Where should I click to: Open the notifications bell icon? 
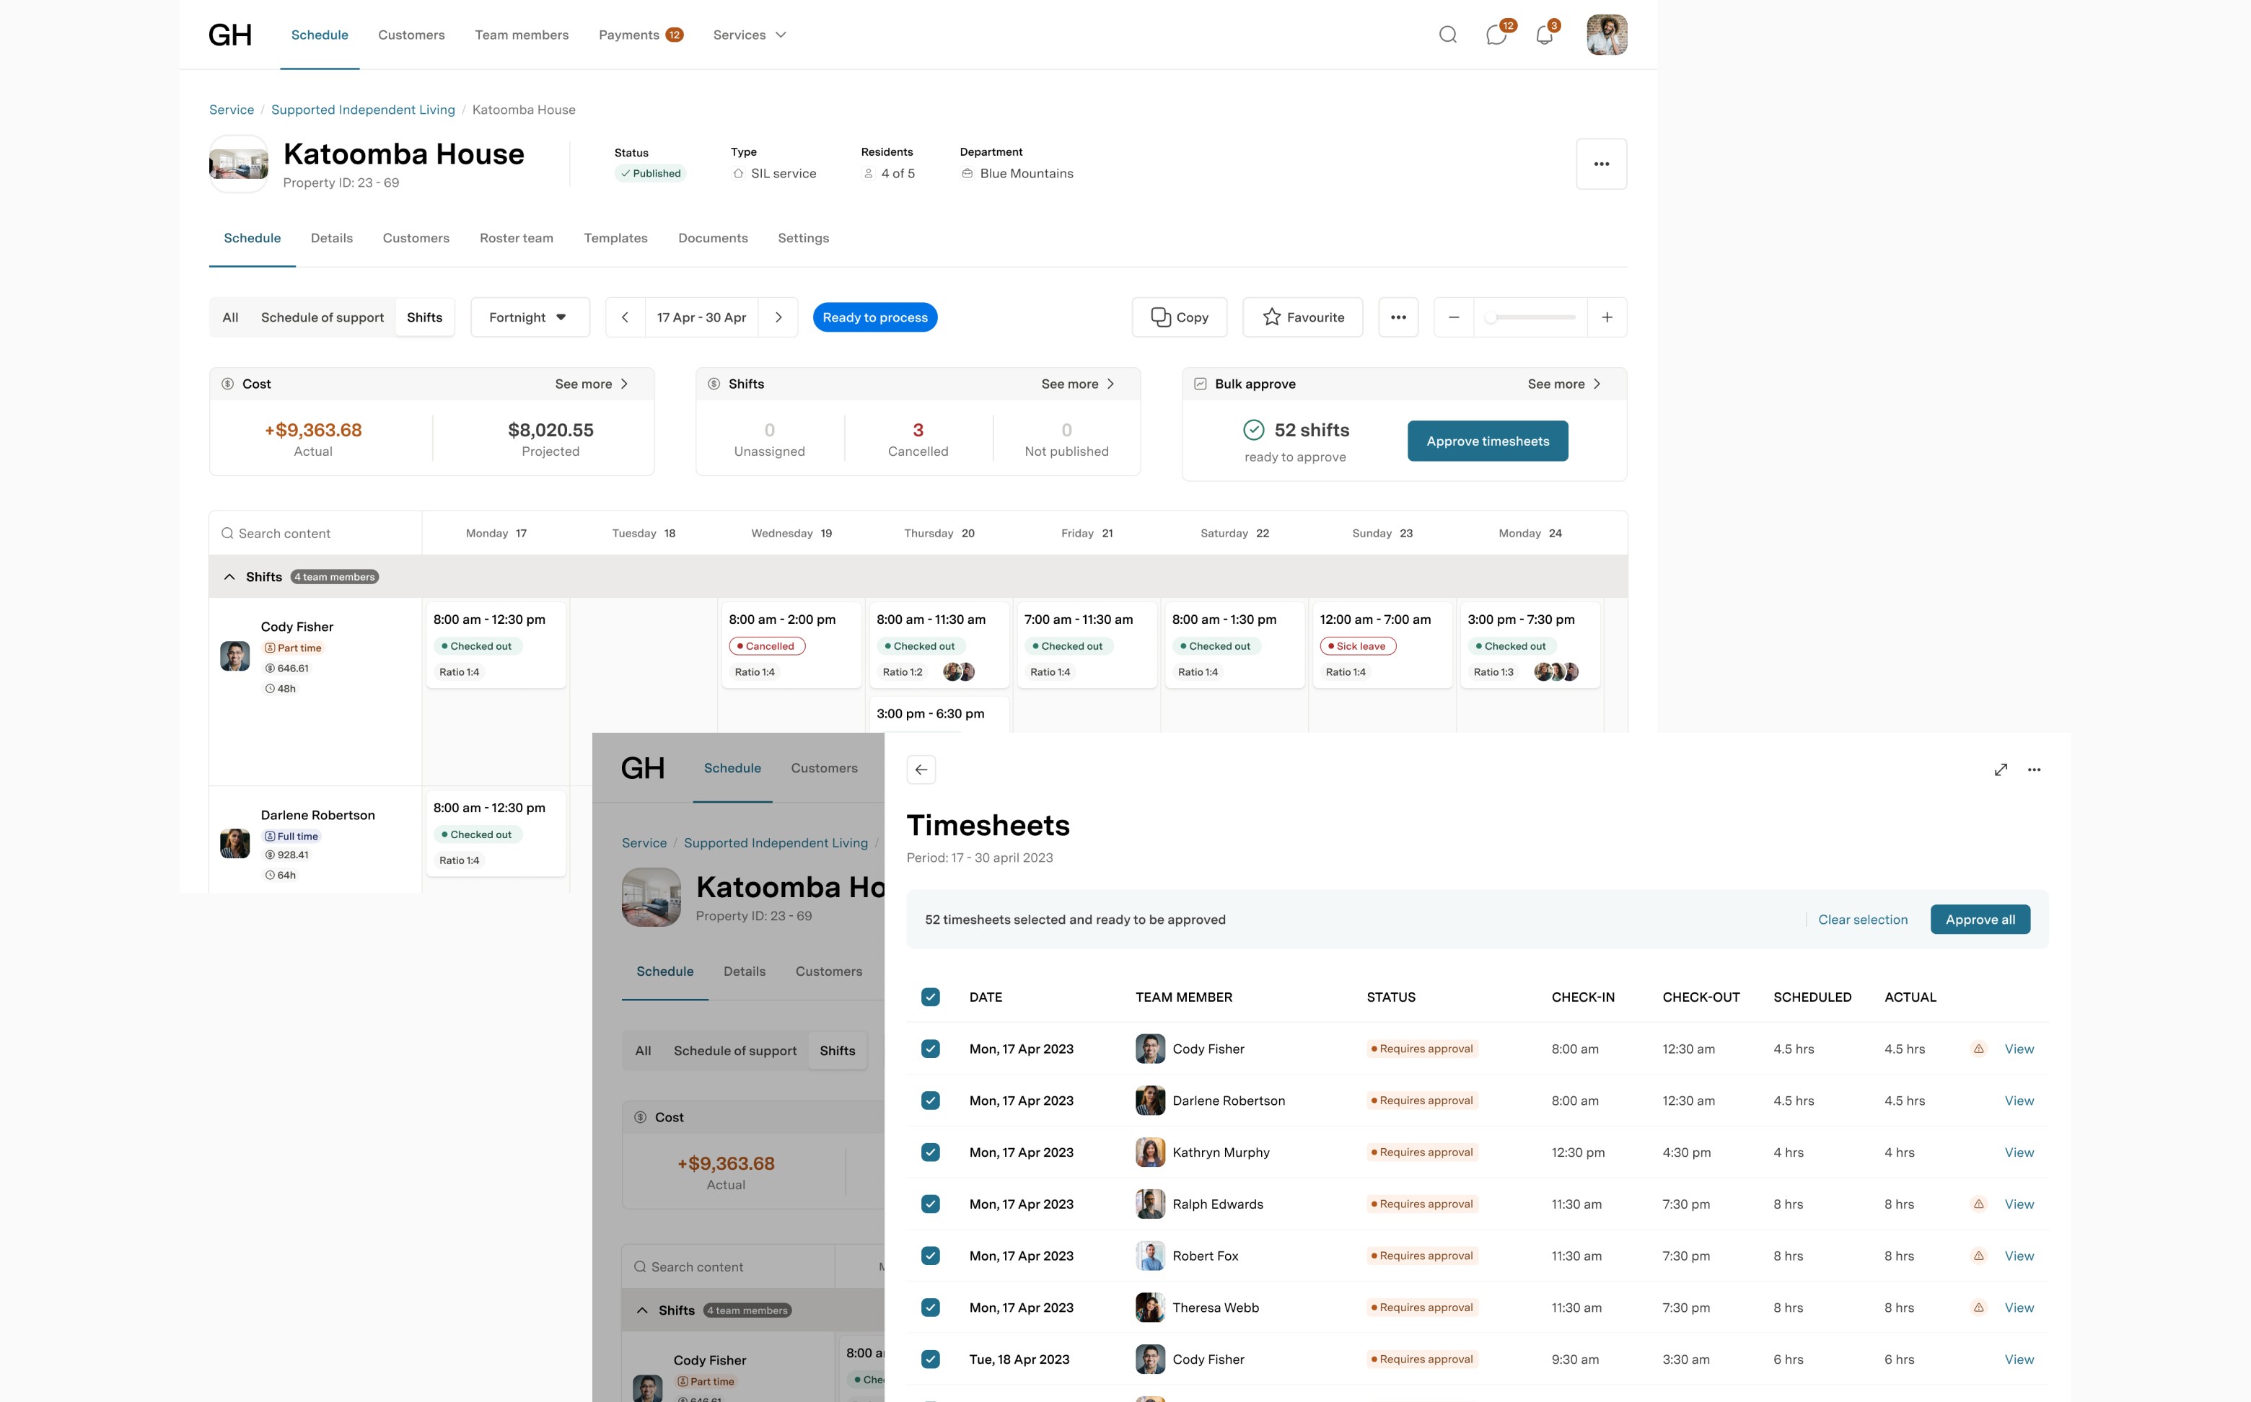point(1543,35)
